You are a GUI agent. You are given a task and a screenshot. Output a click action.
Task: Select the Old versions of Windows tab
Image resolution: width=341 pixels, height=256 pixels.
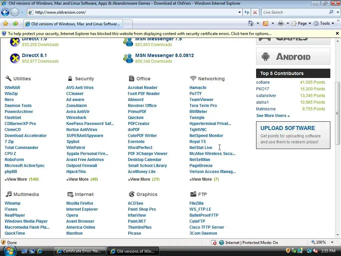pyautogui.click(x=73, y=24)
